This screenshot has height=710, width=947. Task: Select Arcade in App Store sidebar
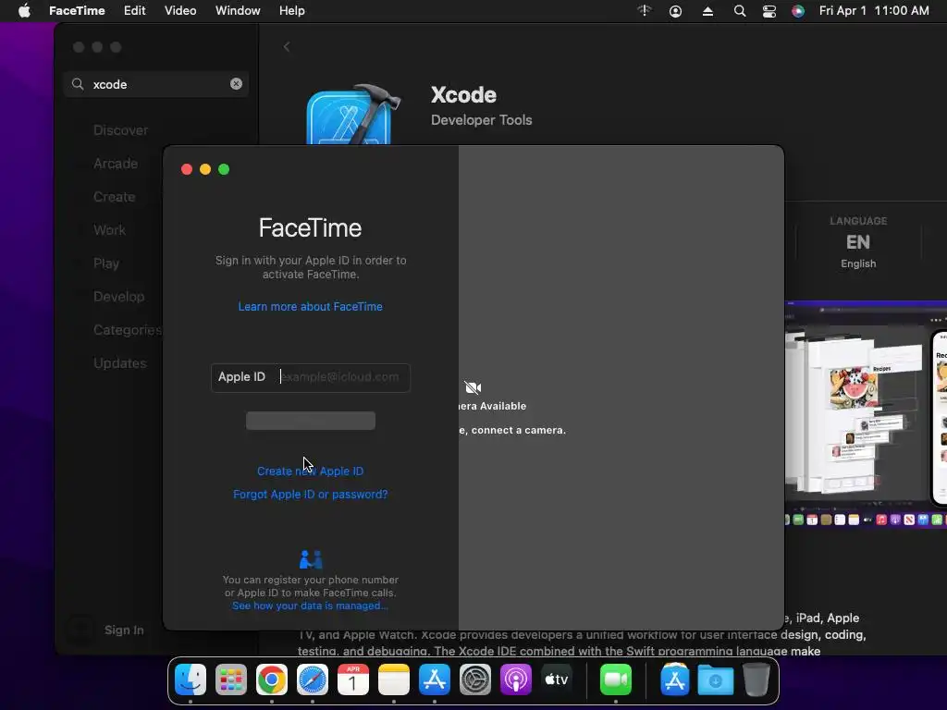click(x=116, y=164)
